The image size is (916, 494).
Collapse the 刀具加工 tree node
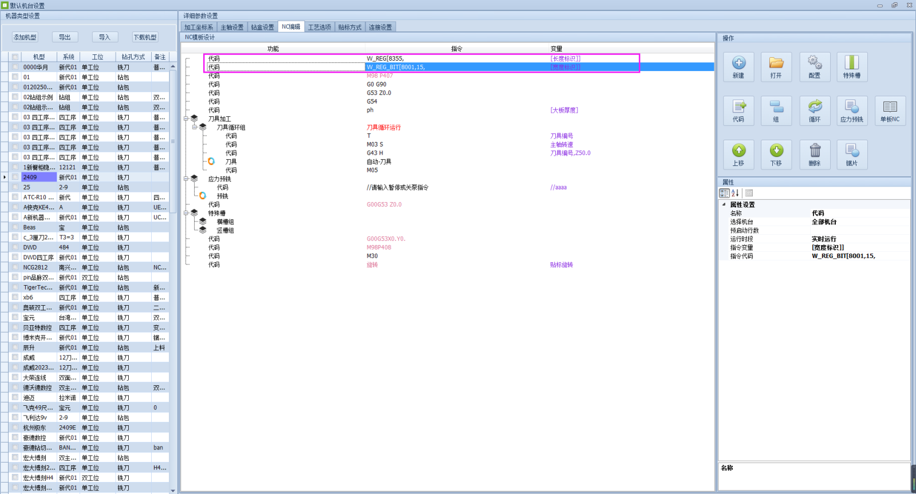(x=186, y=118)
